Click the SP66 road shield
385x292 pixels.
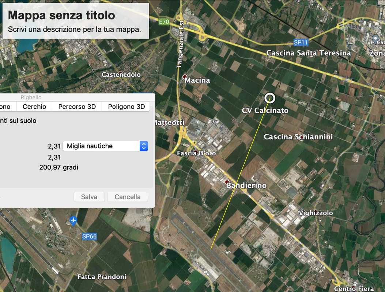click(89, 237)
